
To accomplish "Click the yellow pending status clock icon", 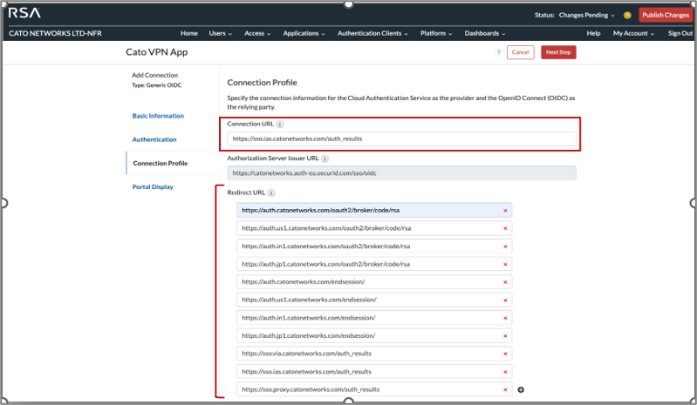I will tap(627, 15).
